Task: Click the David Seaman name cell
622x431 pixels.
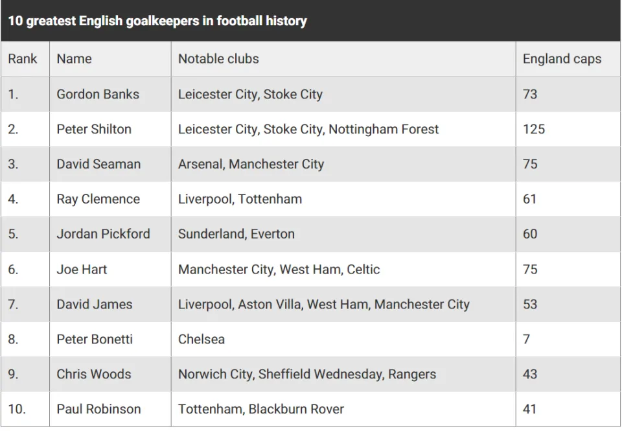Action: pyautogui.click(x=110, y=165)
